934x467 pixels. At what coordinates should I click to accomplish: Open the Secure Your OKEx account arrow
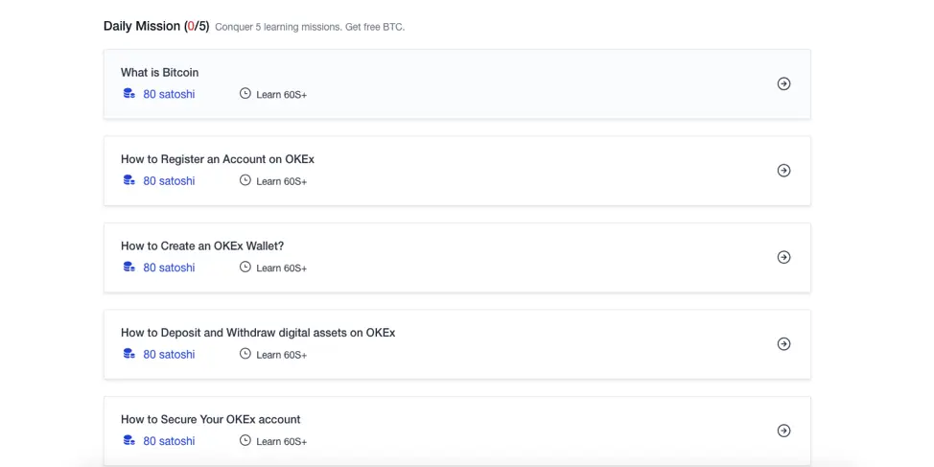783,431
